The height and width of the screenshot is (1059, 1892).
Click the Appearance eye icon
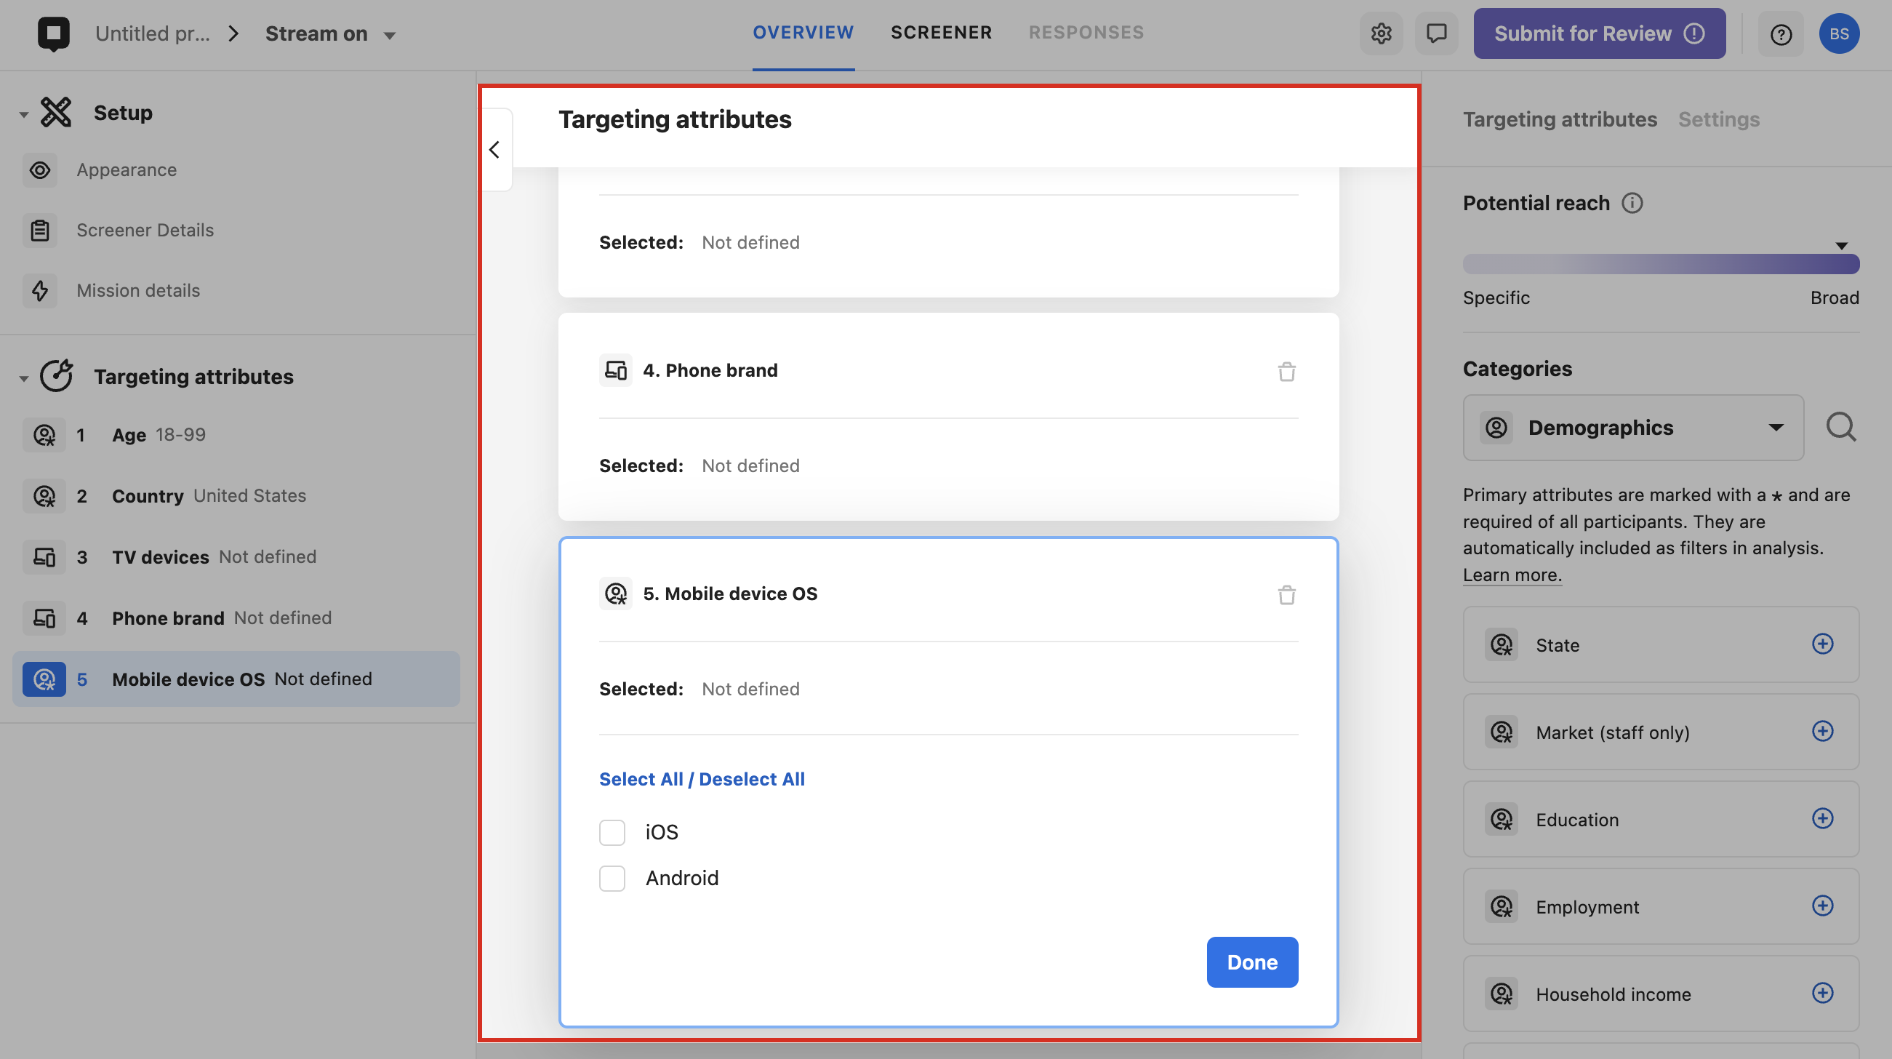coord(40,169)
